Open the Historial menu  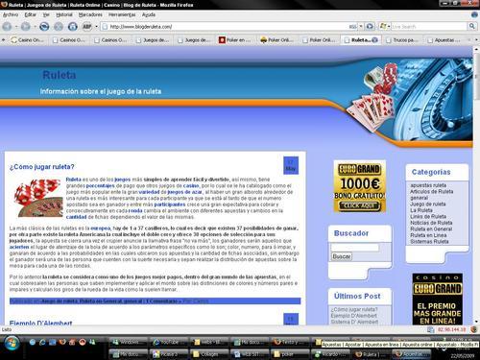pos(64,14)
